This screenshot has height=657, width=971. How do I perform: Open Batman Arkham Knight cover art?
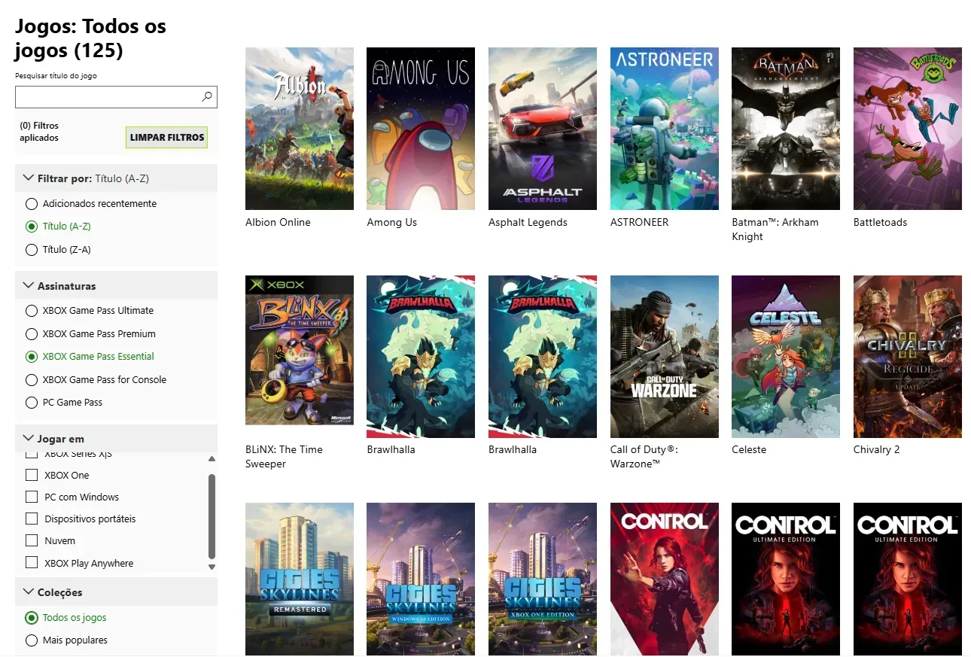786,129
